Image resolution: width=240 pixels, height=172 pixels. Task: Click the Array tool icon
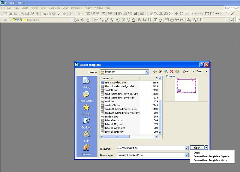point(171,14)
